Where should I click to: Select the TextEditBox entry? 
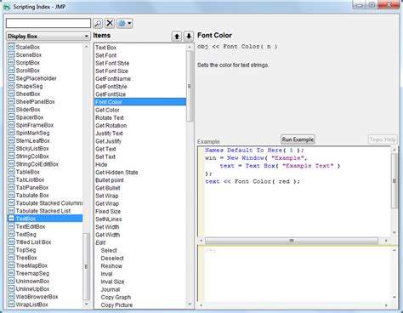(45, 226)
